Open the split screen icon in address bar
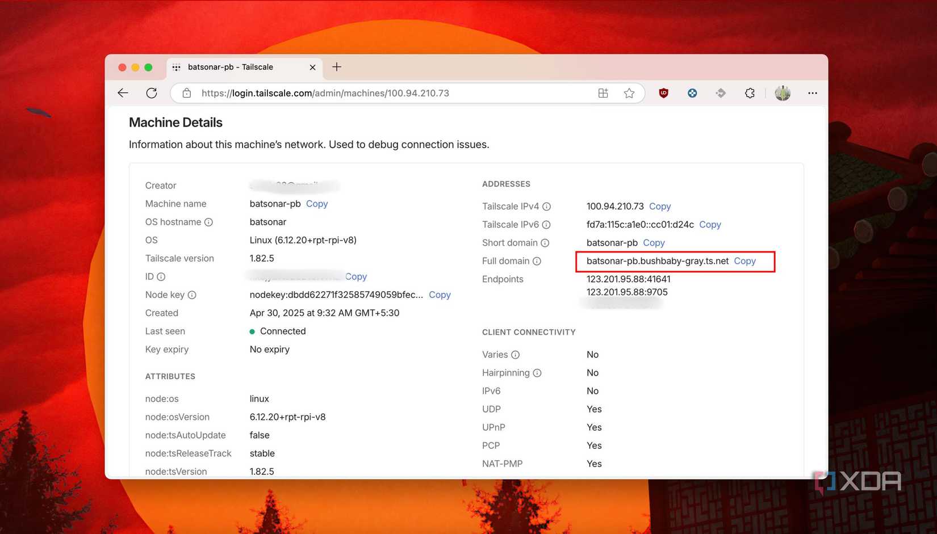This screenshot has height=534, width=937. tap(603, 93)
